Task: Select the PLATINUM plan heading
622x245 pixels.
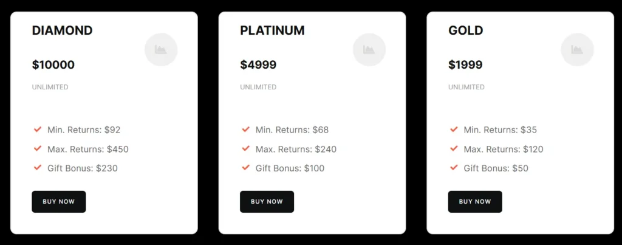Action: click(x=272, y=30)
